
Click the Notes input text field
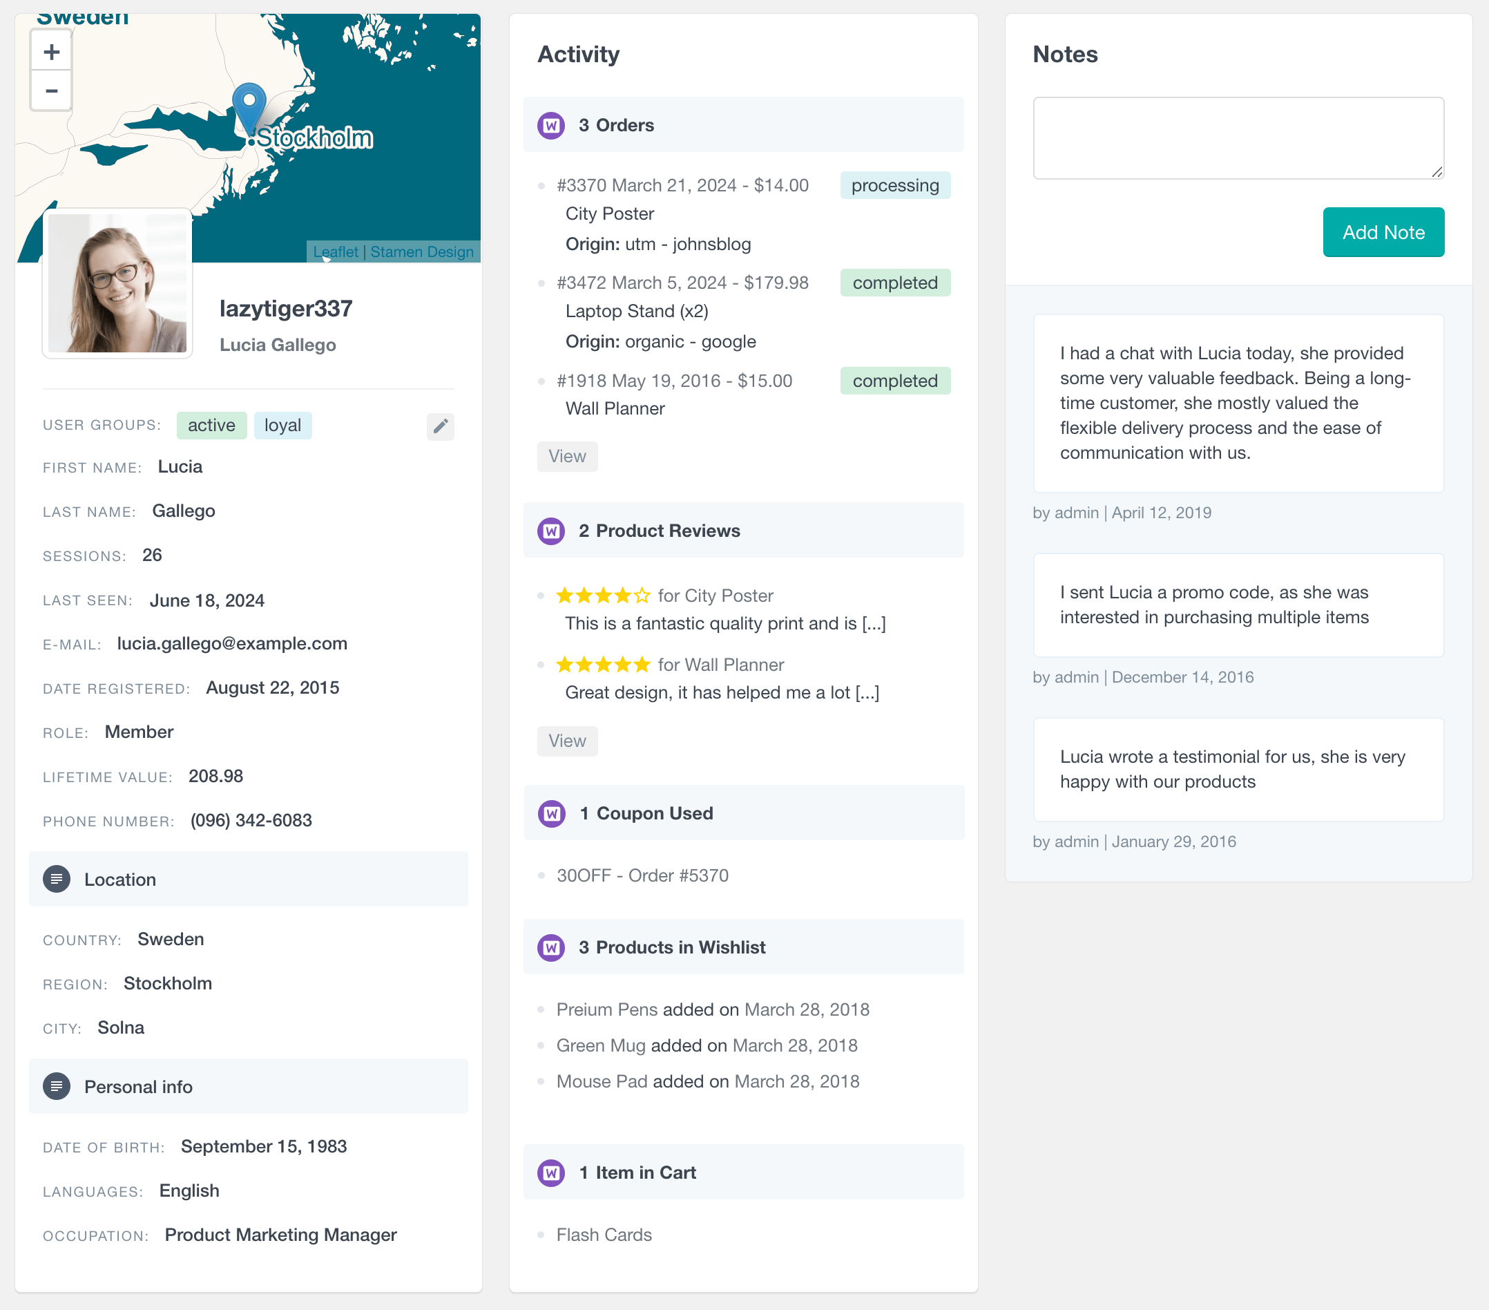click(x=1238, y=138)
